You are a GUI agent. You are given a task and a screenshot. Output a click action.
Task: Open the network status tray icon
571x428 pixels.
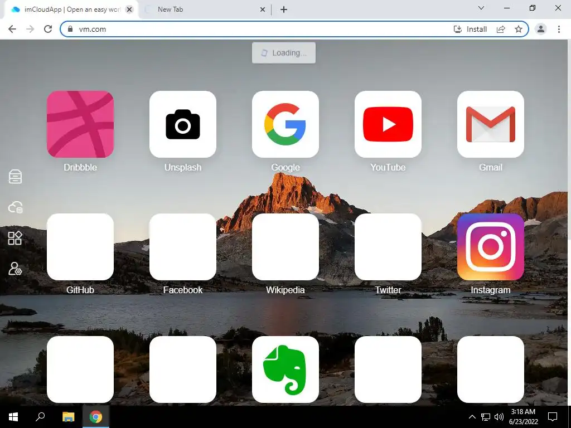tap(486, 417)
